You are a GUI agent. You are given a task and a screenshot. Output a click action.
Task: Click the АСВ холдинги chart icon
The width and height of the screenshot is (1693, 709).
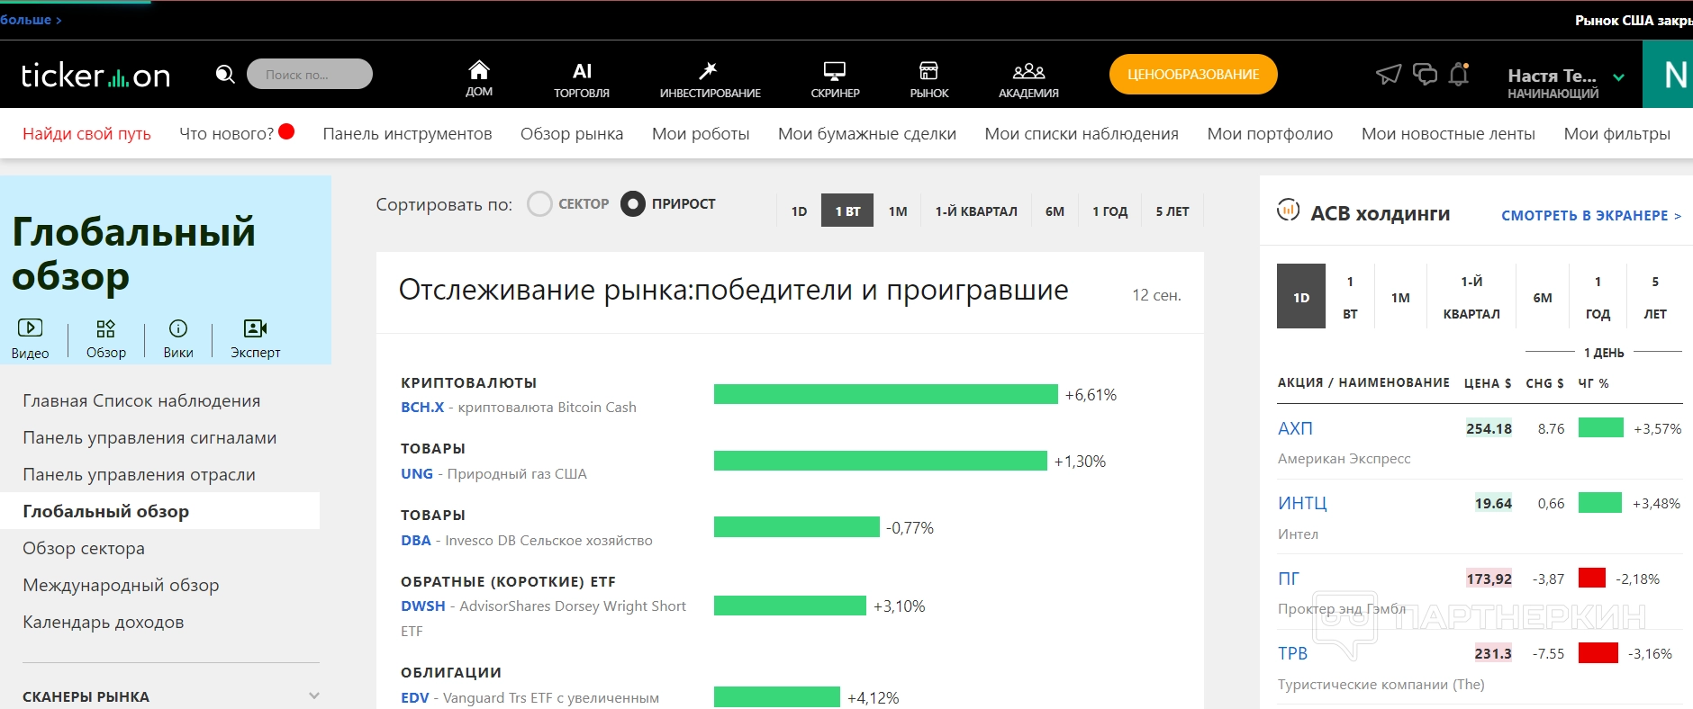tap(1288, 211)
